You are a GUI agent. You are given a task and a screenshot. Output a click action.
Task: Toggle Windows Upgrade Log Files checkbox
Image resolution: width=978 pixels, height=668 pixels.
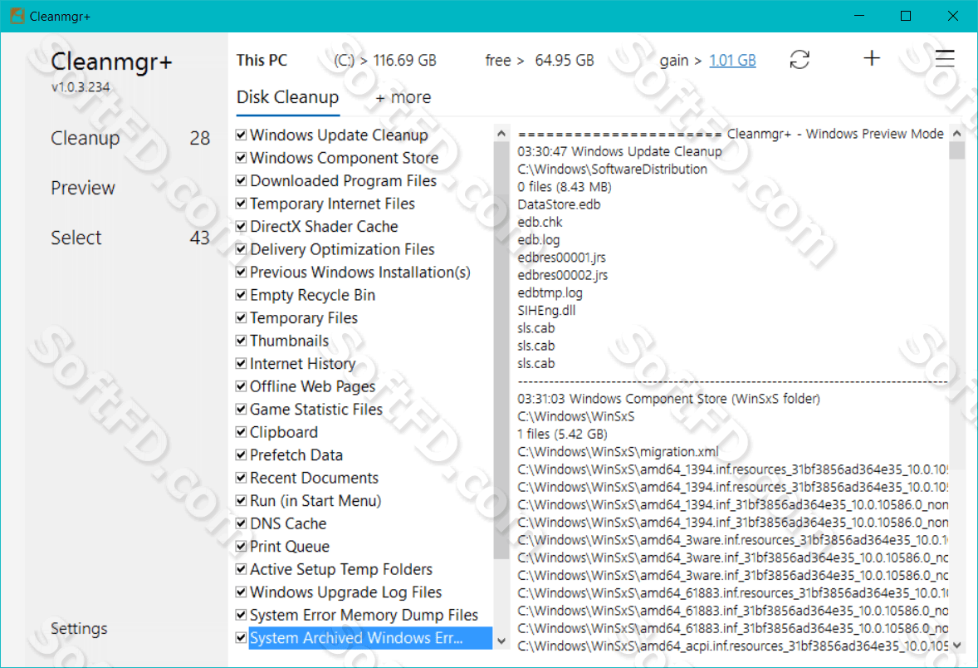coord(242,592)
